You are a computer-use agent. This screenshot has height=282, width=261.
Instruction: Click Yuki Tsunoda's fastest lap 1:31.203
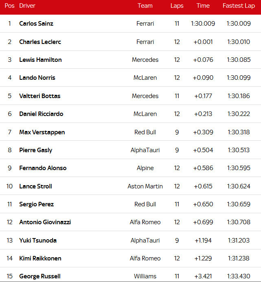pos(239,240)
